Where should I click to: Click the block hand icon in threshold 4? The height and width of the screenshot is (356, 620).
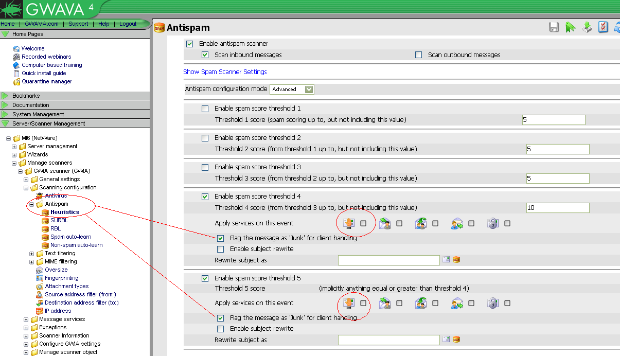pyautogui.click(x=349, y=223)
